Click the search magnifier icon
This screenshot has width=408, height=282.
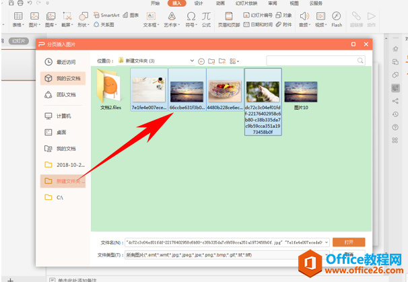[360, 61]
